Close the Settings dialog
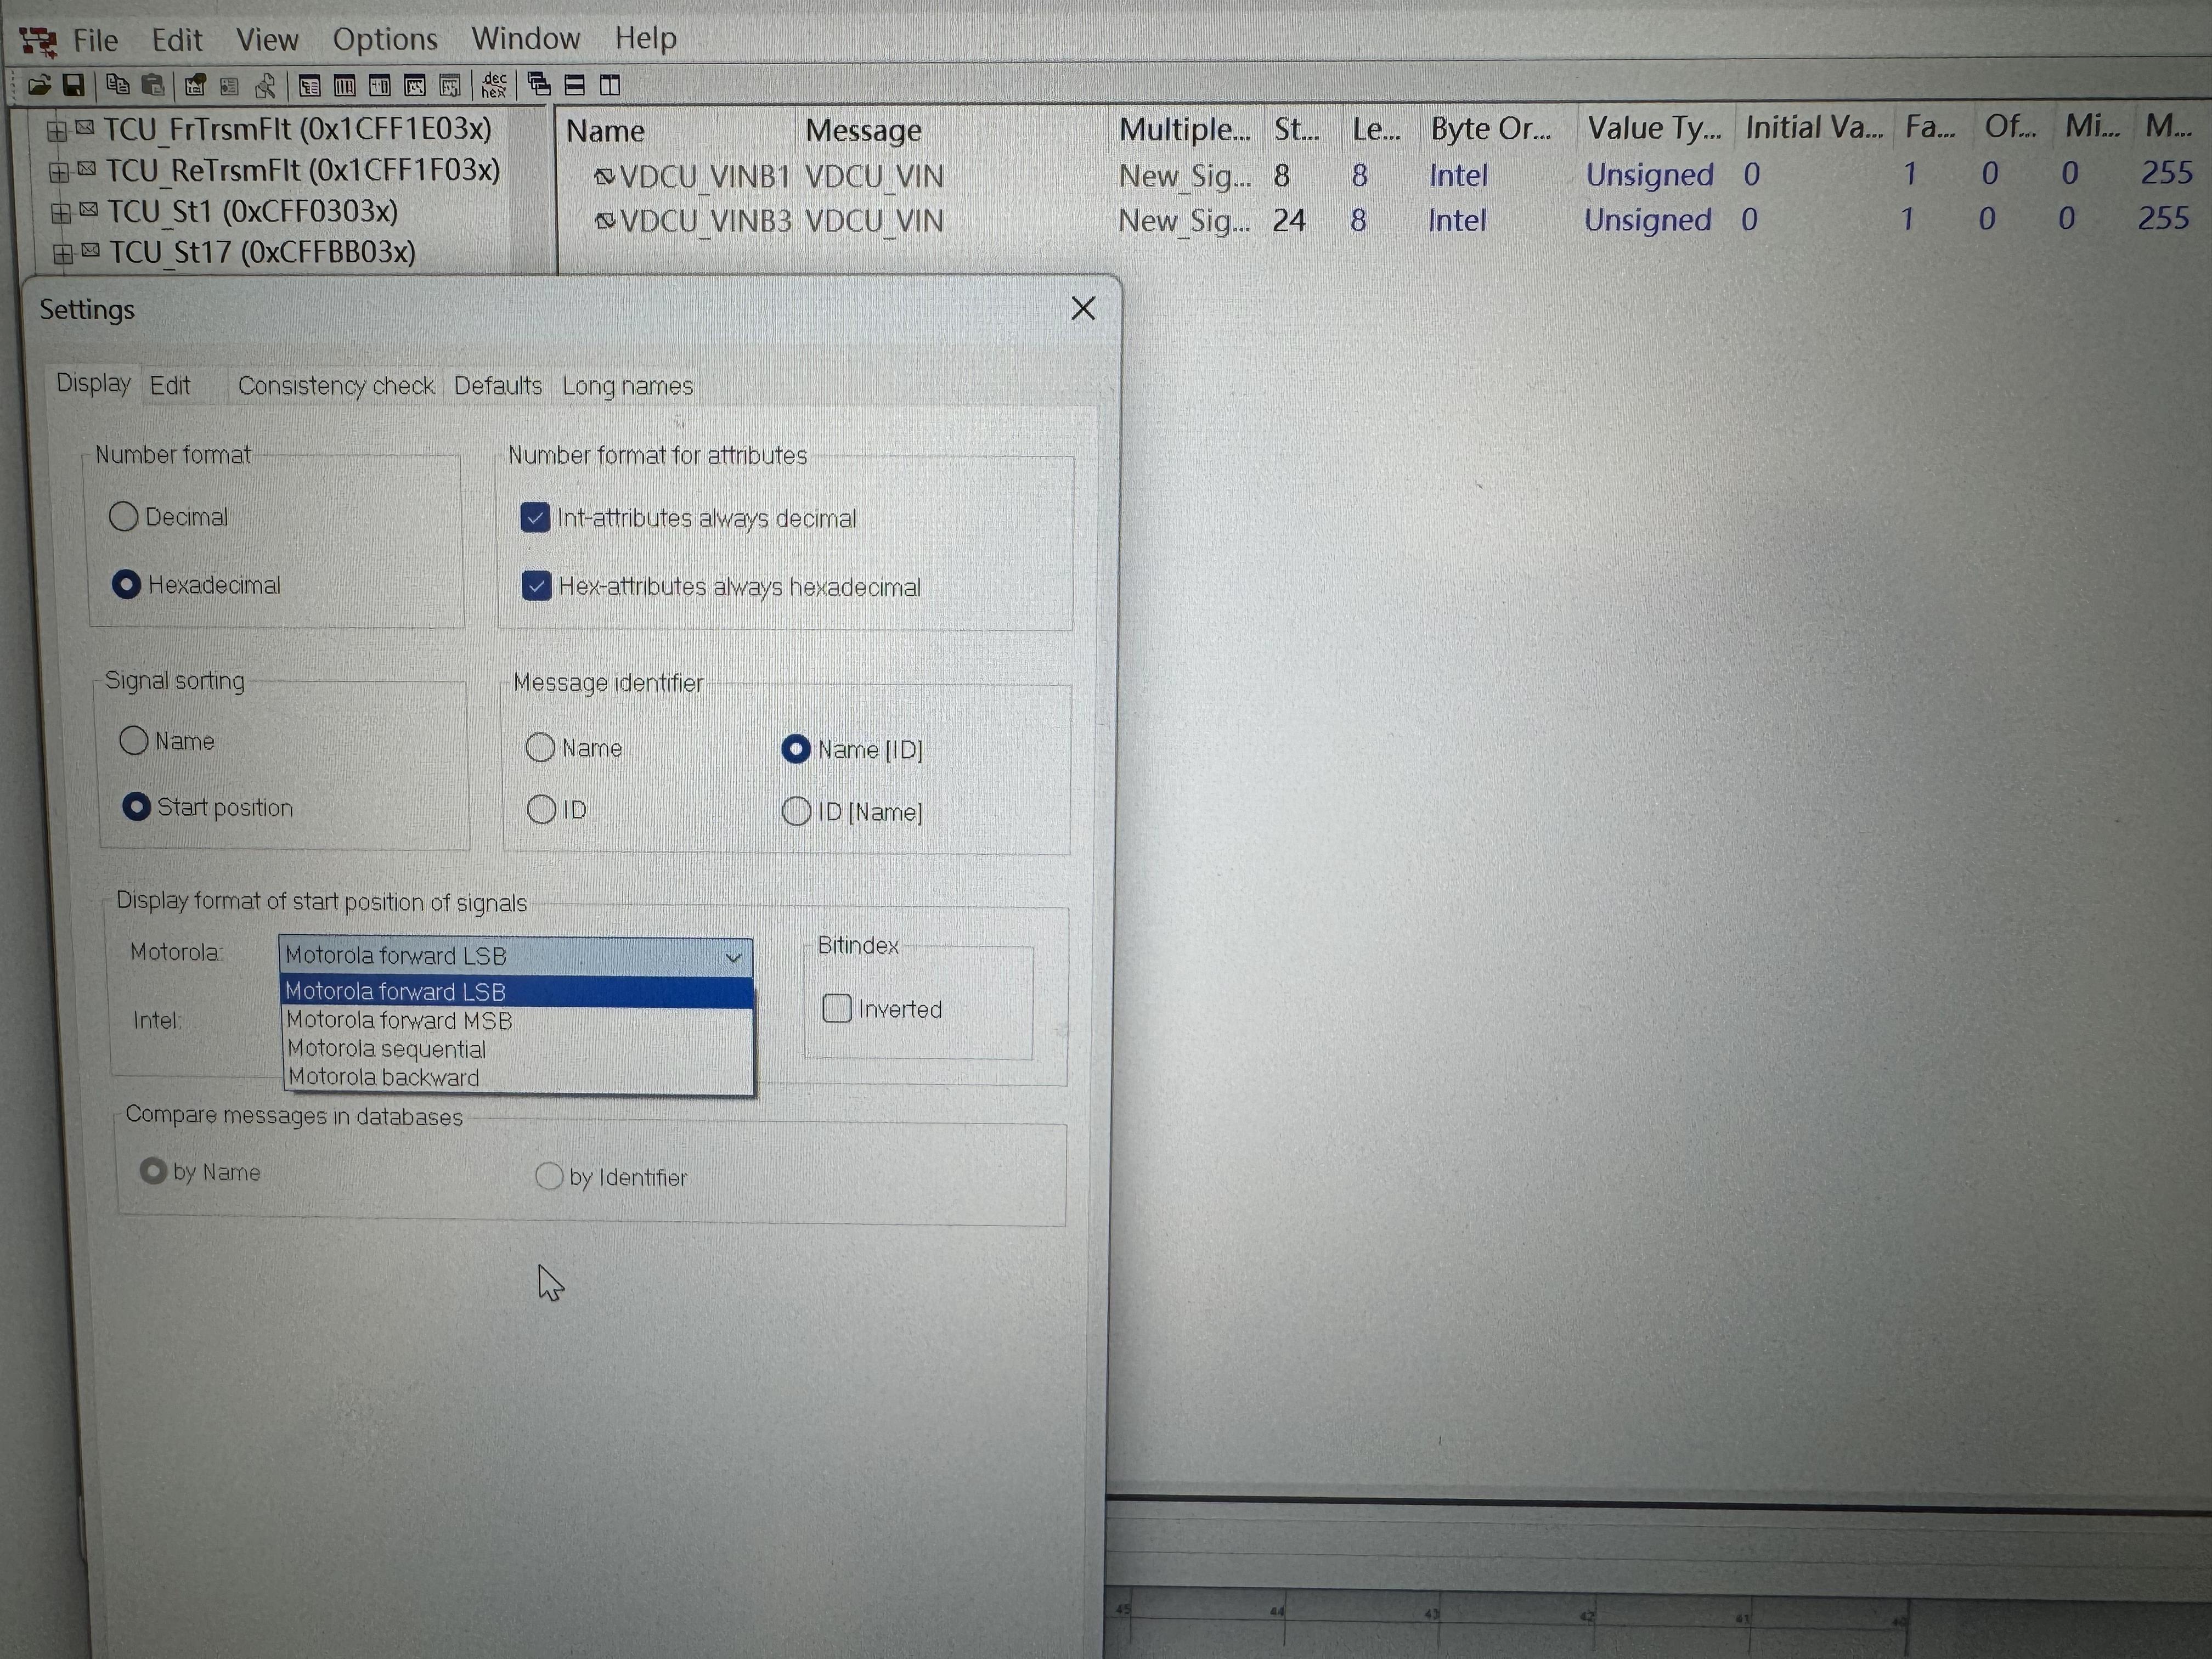 1083,309
